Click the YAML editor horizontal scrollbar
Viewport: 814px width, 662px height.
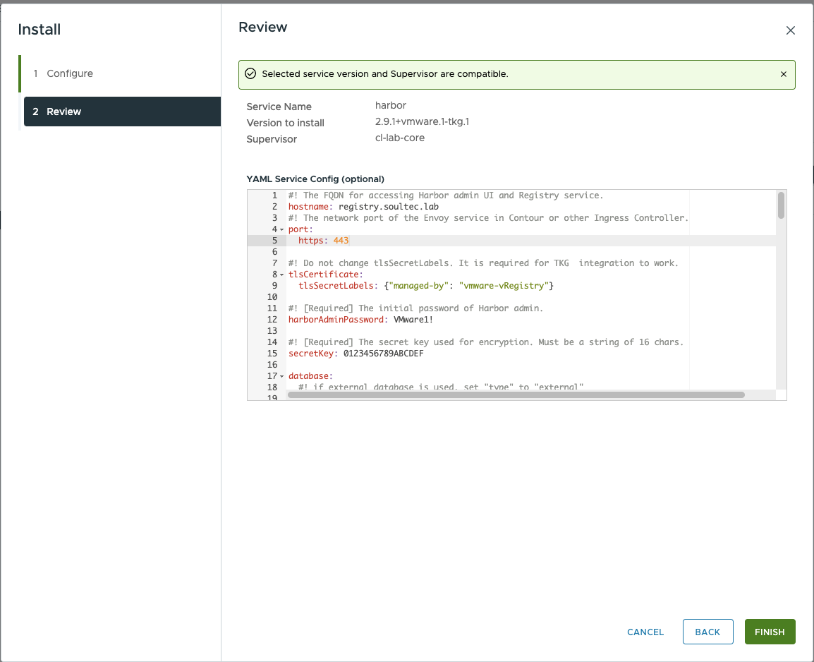[516, 395]
